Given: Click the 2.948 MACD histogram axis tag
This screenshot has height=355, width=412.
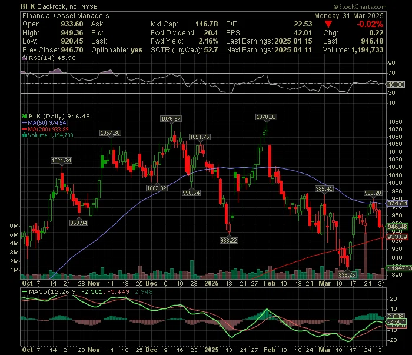Looking at the screenshot, I should click(396, 316).
